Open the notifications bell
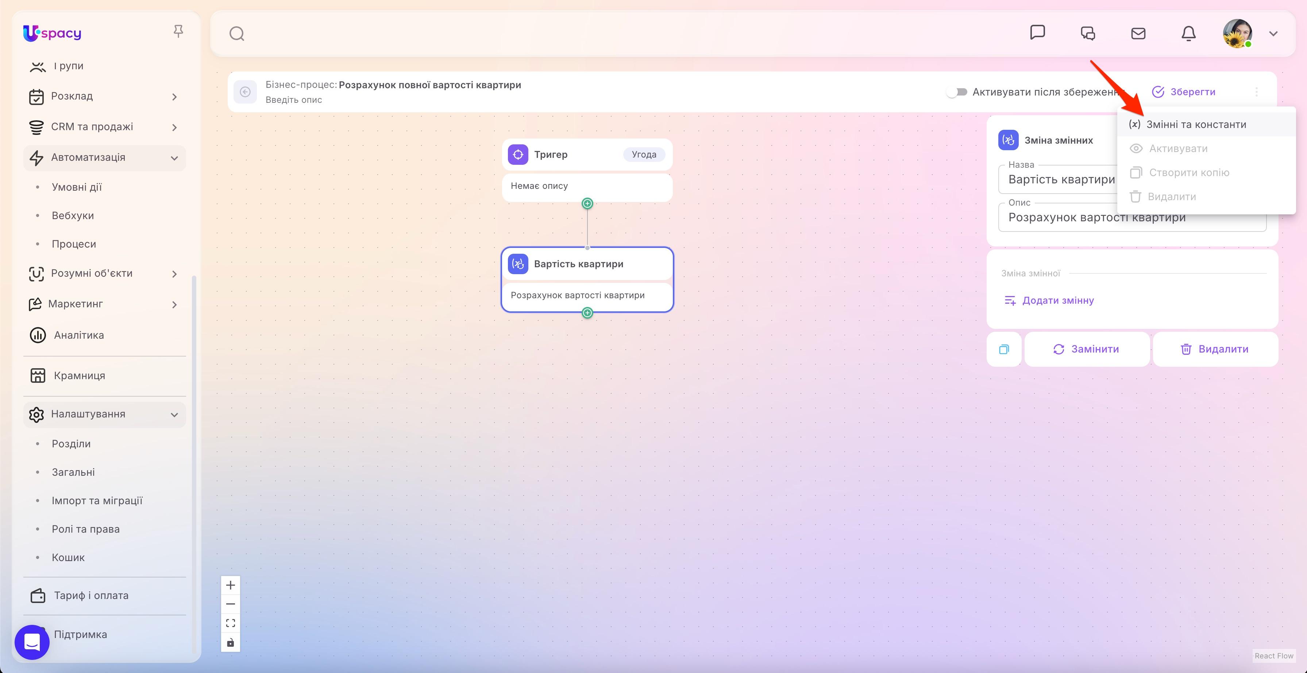The image size is (1307, 673). [1188, 34]
